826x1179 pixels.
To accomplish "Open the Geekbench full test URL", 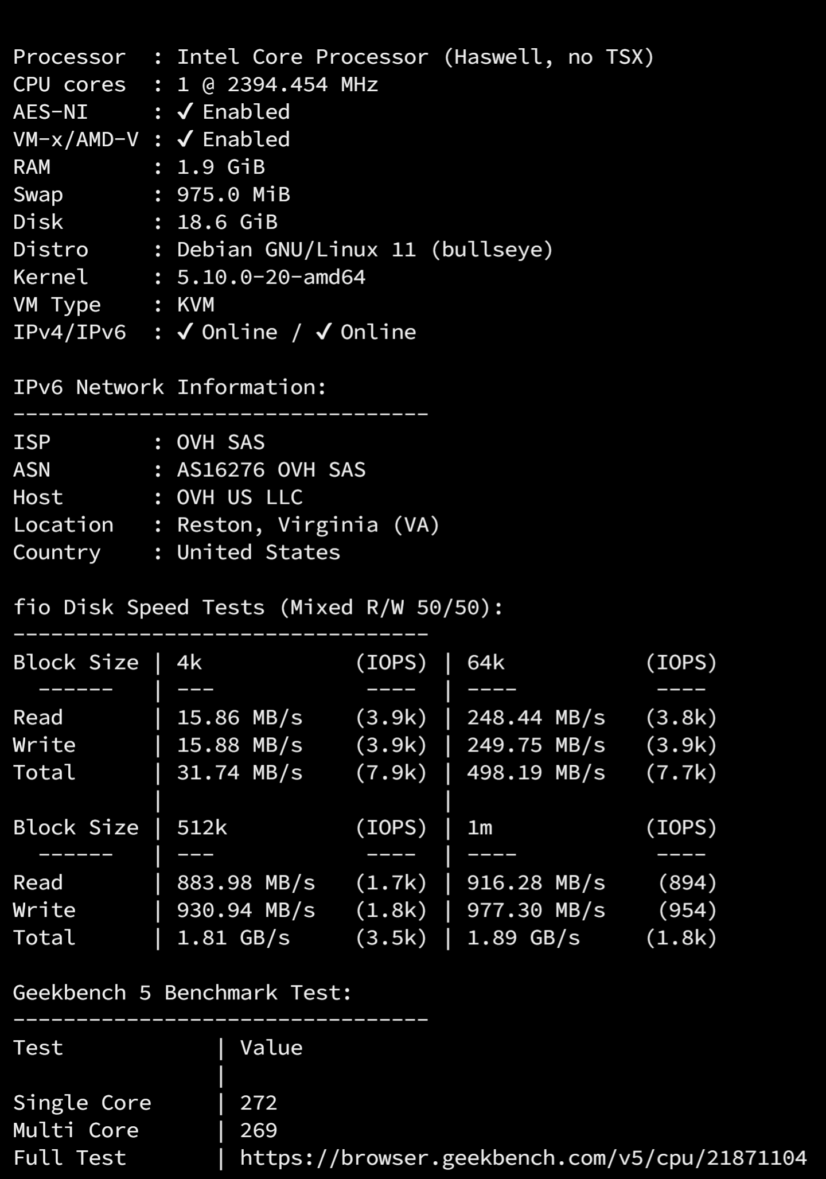I will (523, 1157).
